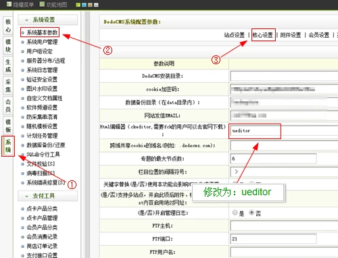Click the 专题的最大节点数 field showing 6
This screenshot has height=258, width=338.
coord(273,159)
